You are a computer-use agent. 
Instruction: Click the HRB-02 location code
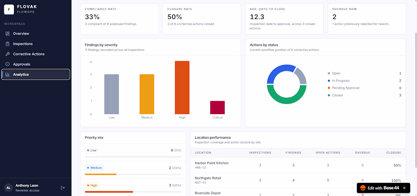(x=201, y=168)
